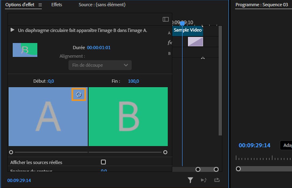The height and width of the screenshot is (188, 292).
Task: Click the Fin value 100,0
Action: point(133,81)
